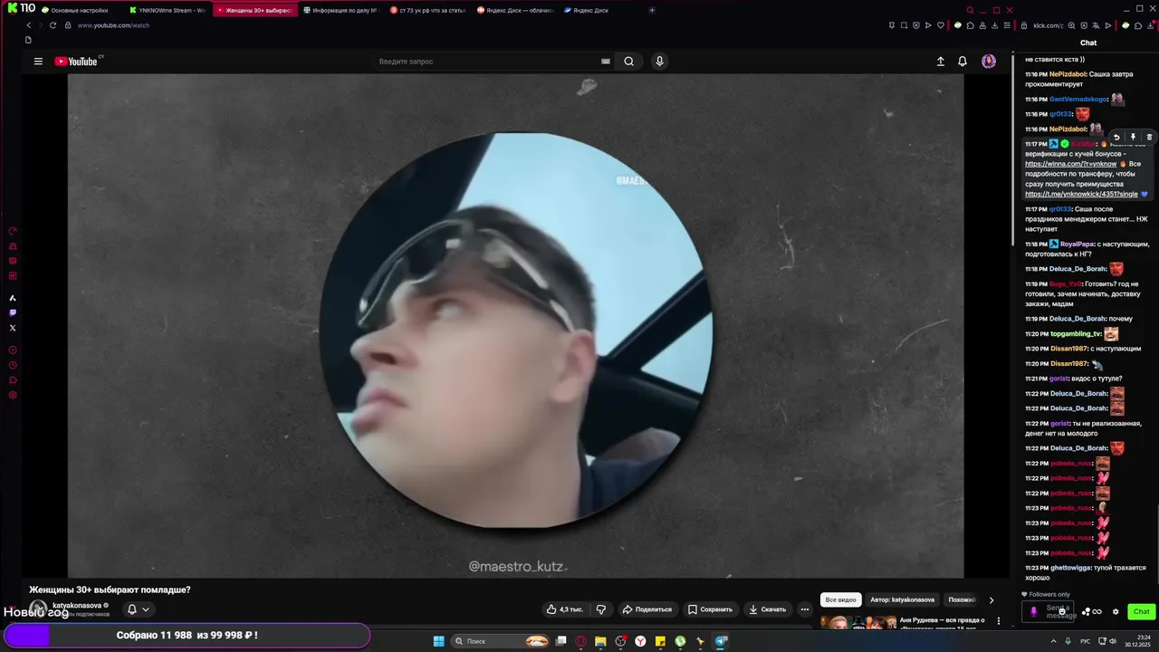This screenshot has width=1159, height=652.
Task: Open the taskbar clock showing 23:24
Action: [1138, 641]
